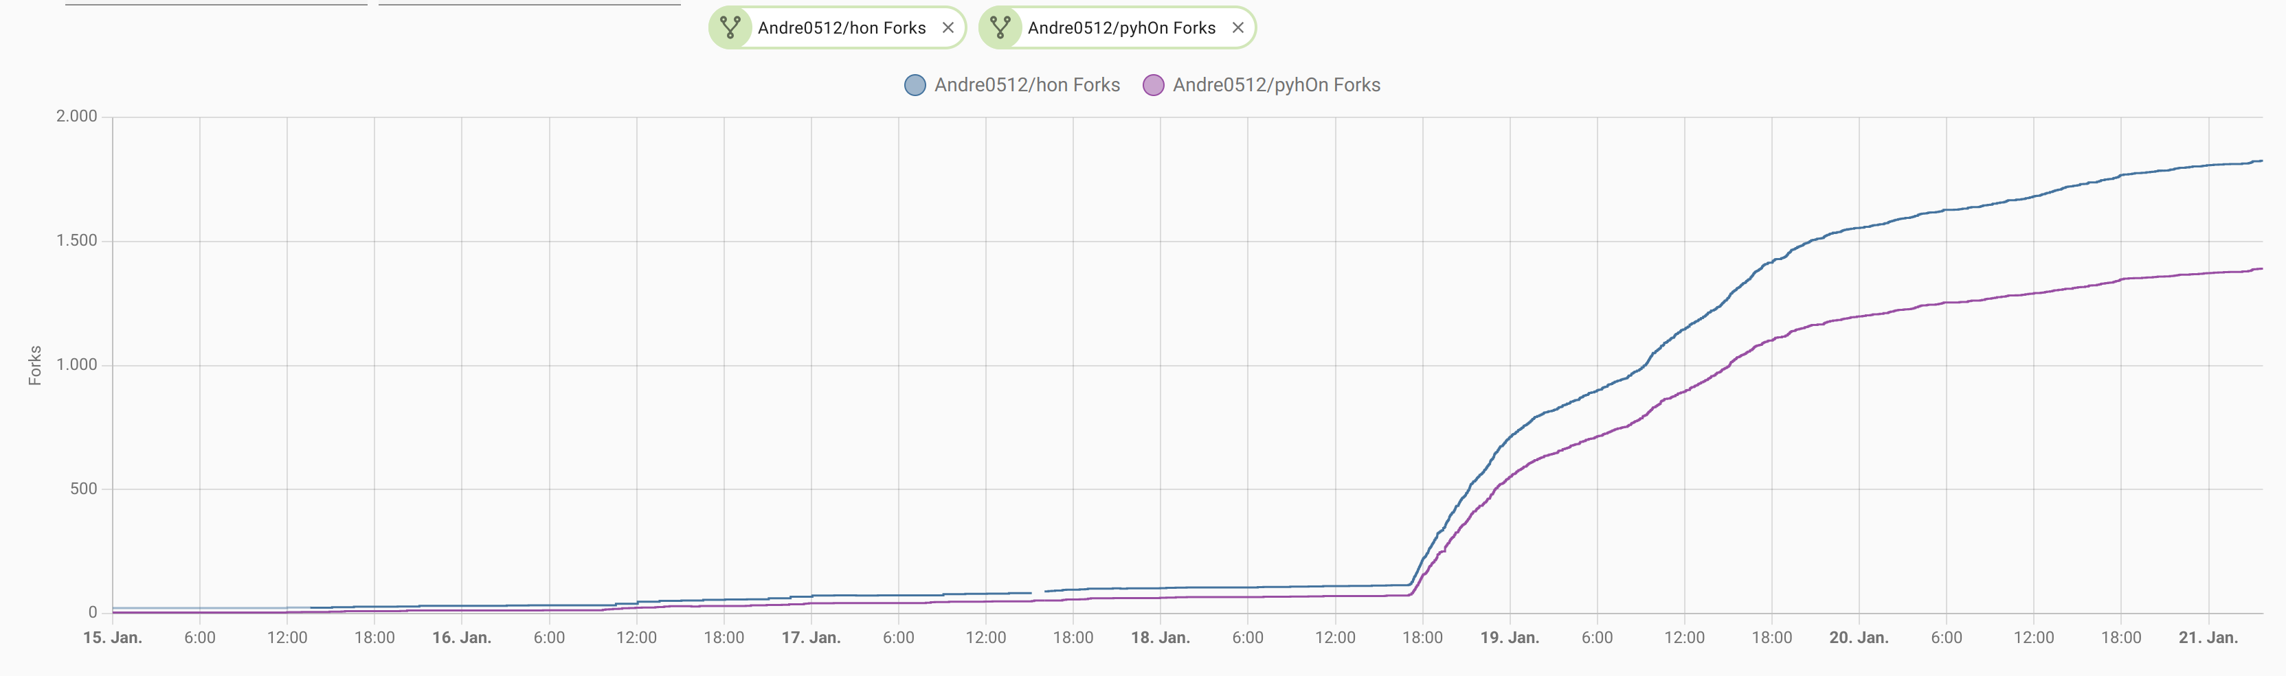2286x676 pixels.
Task: Toggle Andre0512/hon Forks legend series
Action: click(x=1011, y=85)
